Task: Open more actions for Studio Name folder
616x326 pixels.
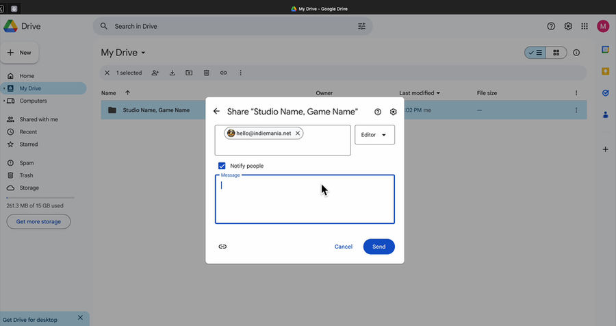Action: click(576, 110)
